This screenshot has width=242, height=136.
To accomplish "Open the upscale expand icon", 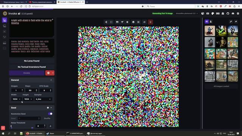I will (138, 22).
